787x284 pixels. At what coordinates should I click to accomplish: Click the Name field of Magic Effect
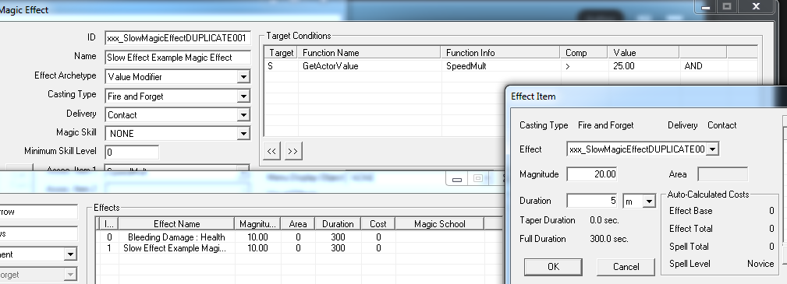[178, 58]
